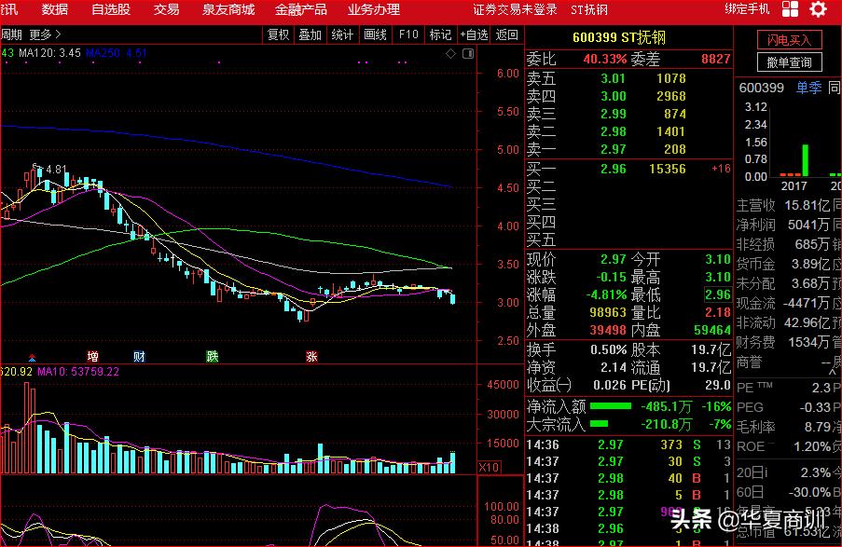Open the 自选股 menu
The image size is (842, 547).
coord(111,9)
